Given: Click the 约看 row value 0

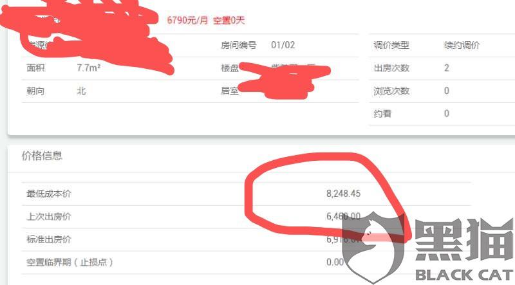Looking at the screenshot, I should 446,114.
